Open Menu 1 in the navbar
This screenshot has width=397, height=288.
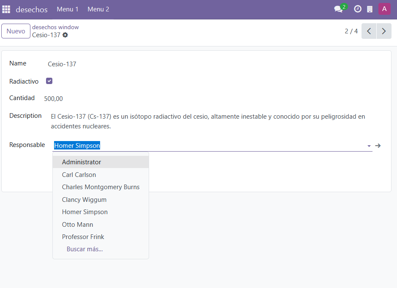click(68, 9)
